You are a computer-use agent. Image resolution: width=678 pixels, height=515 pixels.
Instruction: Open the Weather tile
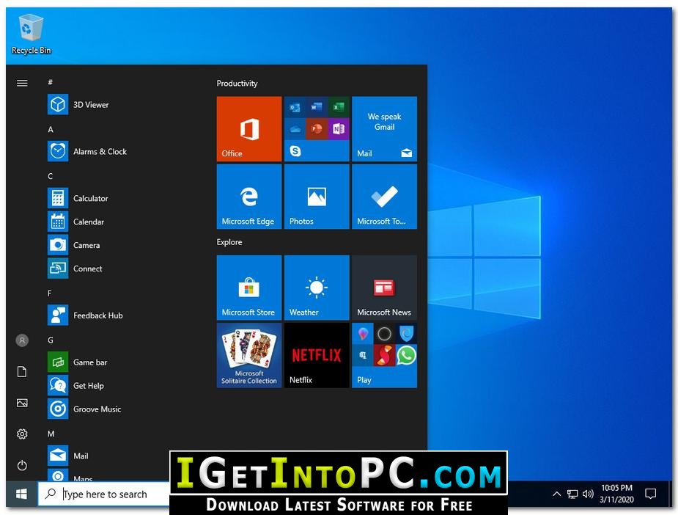317,288
